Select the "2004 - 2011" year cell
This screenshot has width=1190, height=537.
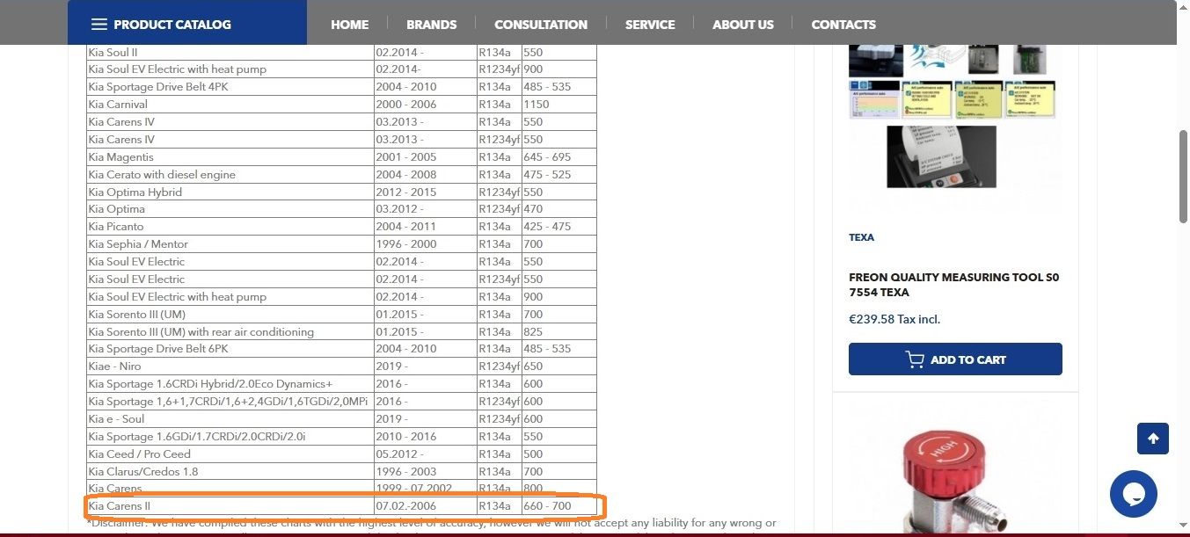[x=425, y=227]
